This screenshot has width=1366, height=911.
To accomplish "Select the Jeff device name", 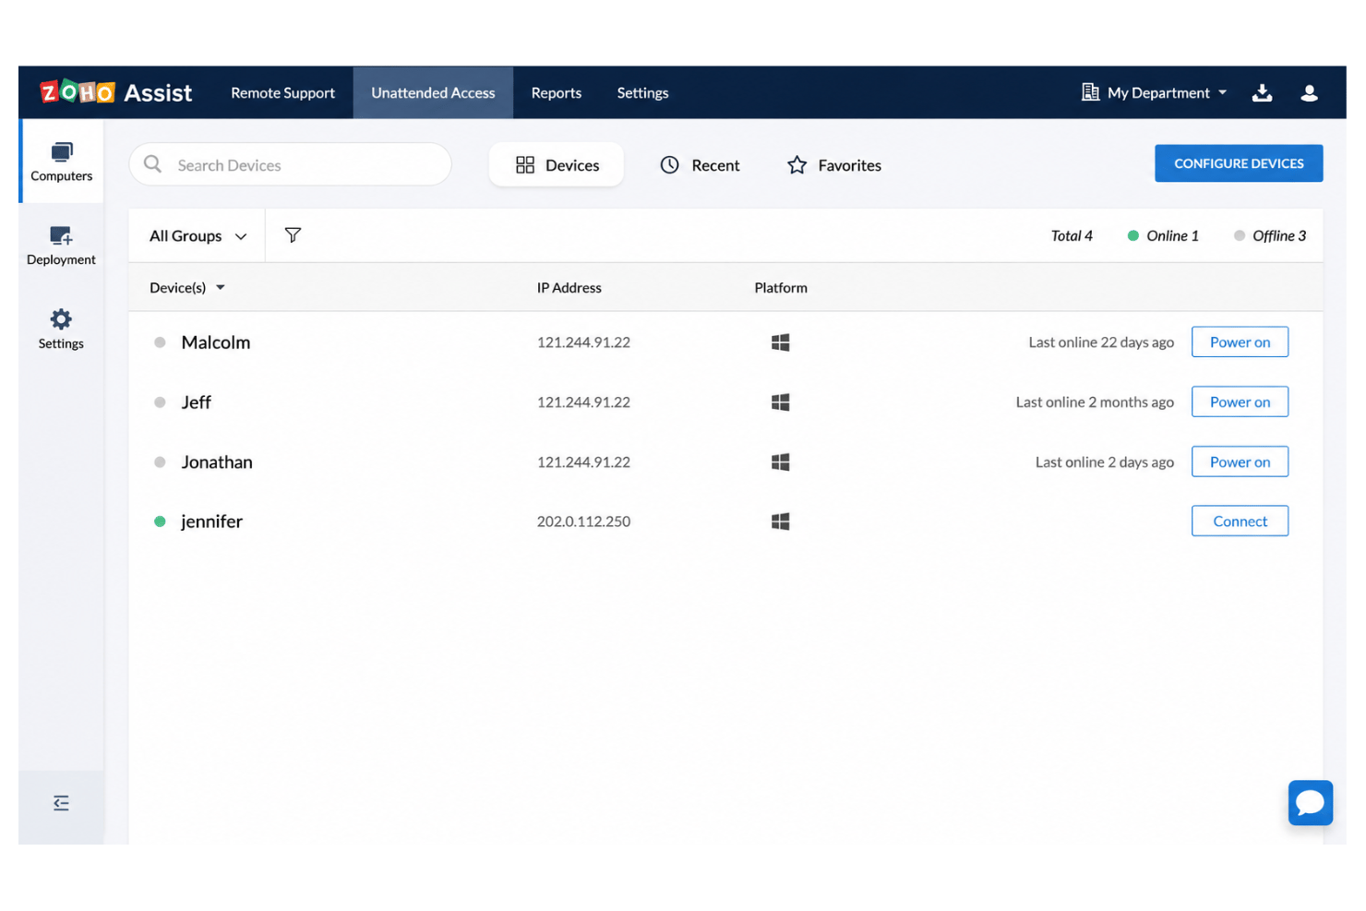I will click(x=197, y=402).
